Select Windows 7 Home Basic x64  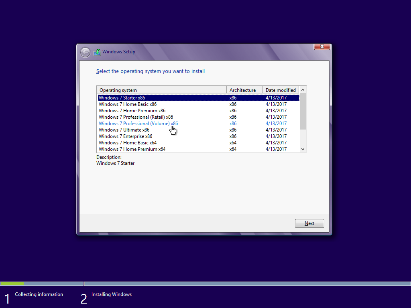[198, 143]
